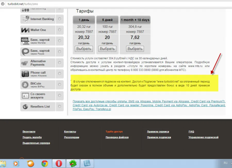Open the Вконтакте footer link

pos(29,132)
